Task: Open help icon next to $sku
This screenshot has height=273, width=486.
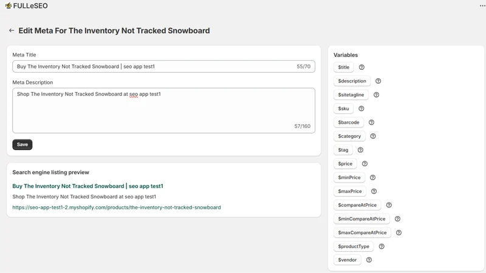Action: (x=361, y=109)
